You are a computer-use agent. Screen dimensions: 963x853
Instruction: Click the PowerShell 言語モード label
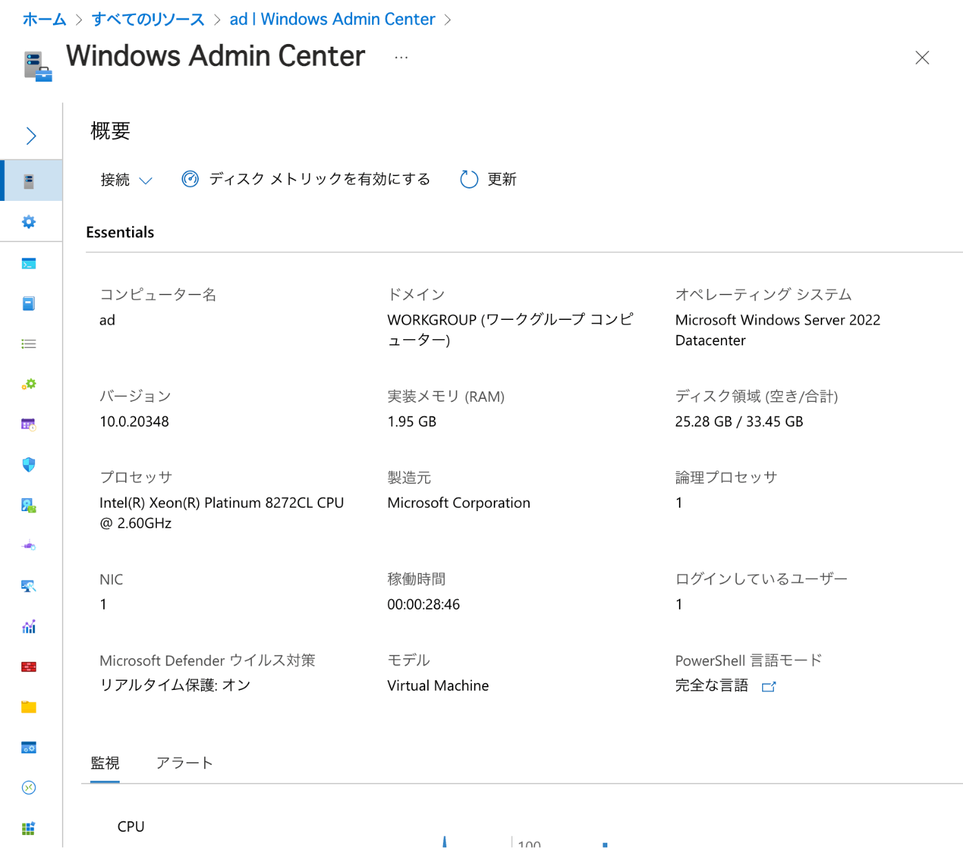[x=749, y=660]
